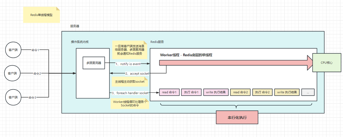Click the '1、notify io event' arrow label
This screenshot has width=343, height=137.
[128, 64]
